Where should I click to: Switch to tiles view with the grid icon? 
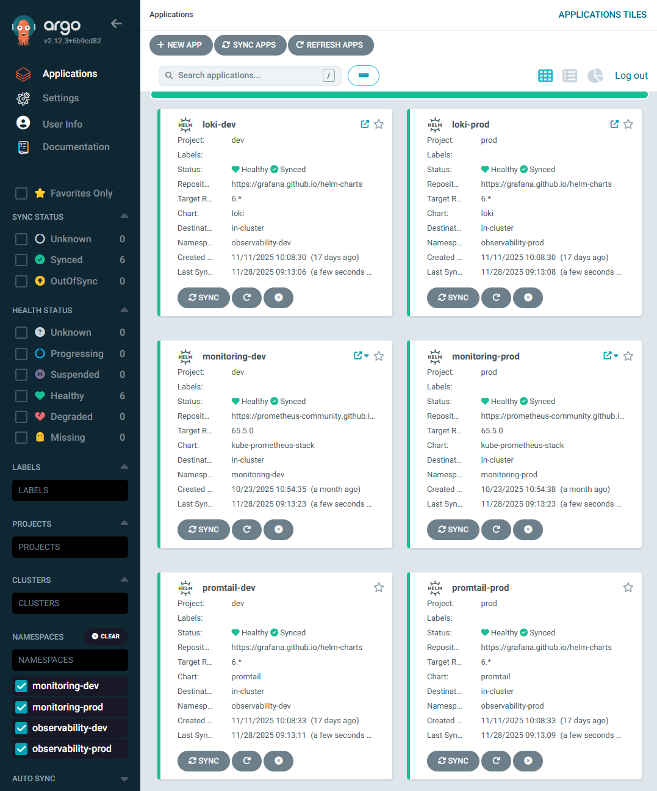click(545, 75)
